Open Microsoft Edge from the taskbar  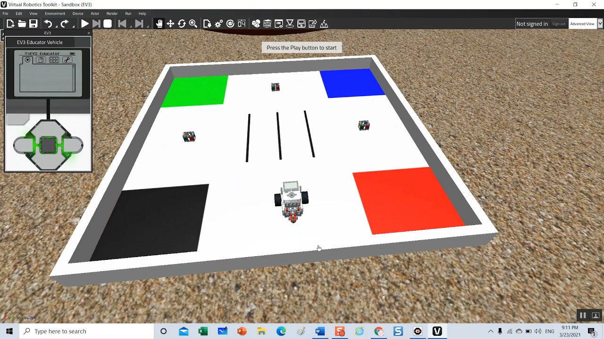click(x=281, y=331)
